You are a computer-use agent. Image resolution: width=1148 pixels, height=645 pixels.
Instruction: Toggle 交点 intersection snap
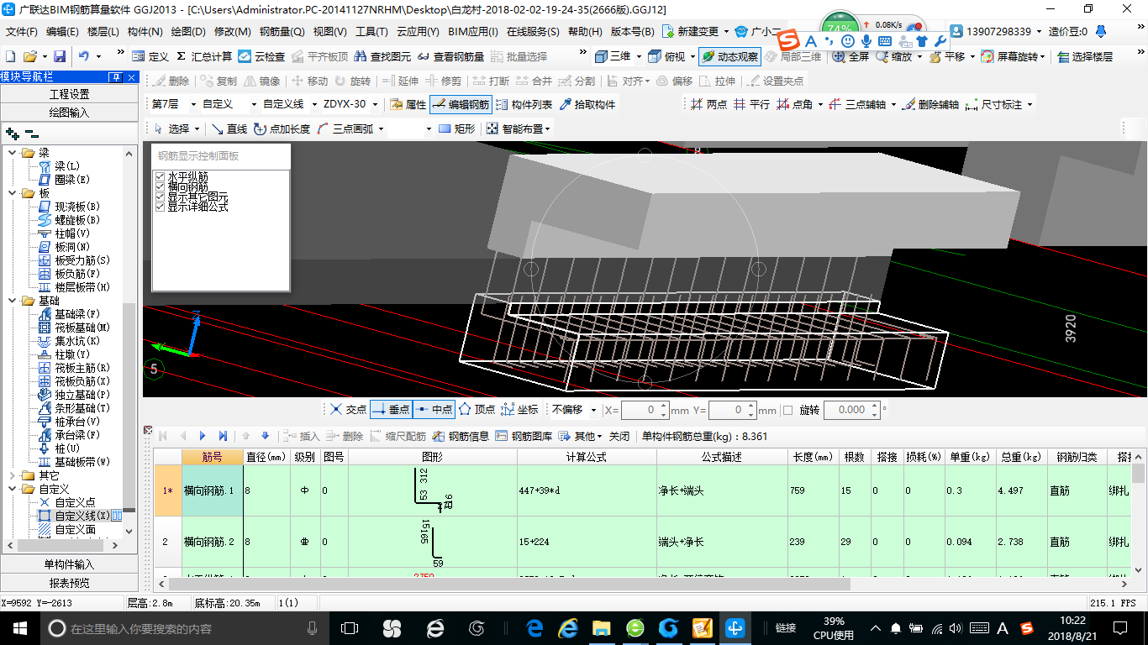pos(347,410)
